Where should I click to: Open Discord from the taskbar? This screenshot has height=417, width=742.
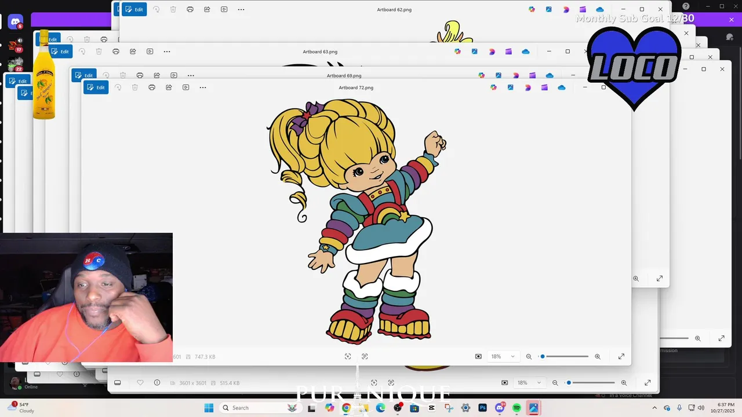point(500,408)
